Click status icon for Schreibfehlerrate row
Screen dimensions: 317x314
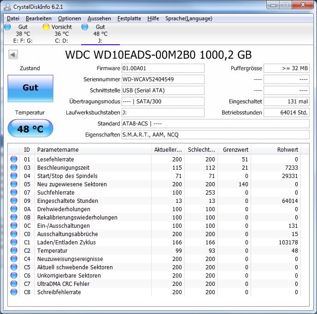(x=14, y=292)
